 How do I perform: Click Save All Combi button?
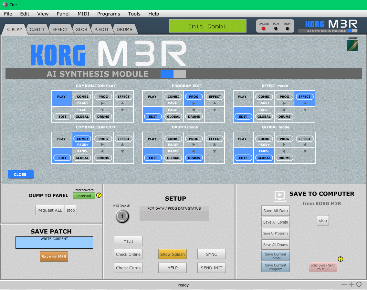click(276, 222)
